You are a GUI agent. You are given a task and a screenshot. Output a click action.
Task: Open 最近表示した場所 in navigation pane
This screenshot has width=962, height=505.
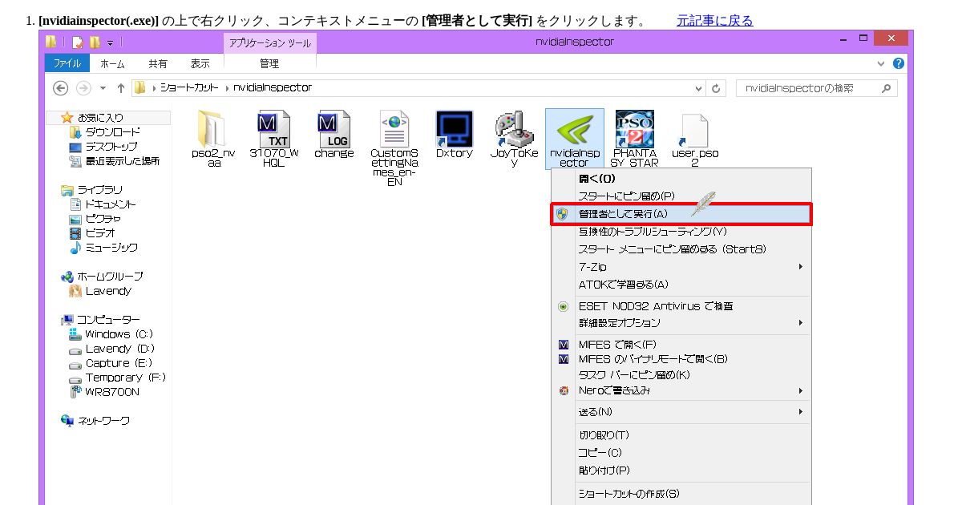123,161
